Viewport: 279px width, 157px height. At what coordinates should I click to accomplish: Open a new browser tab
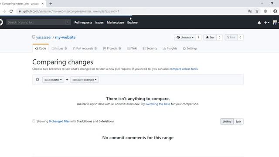[51, 3]
